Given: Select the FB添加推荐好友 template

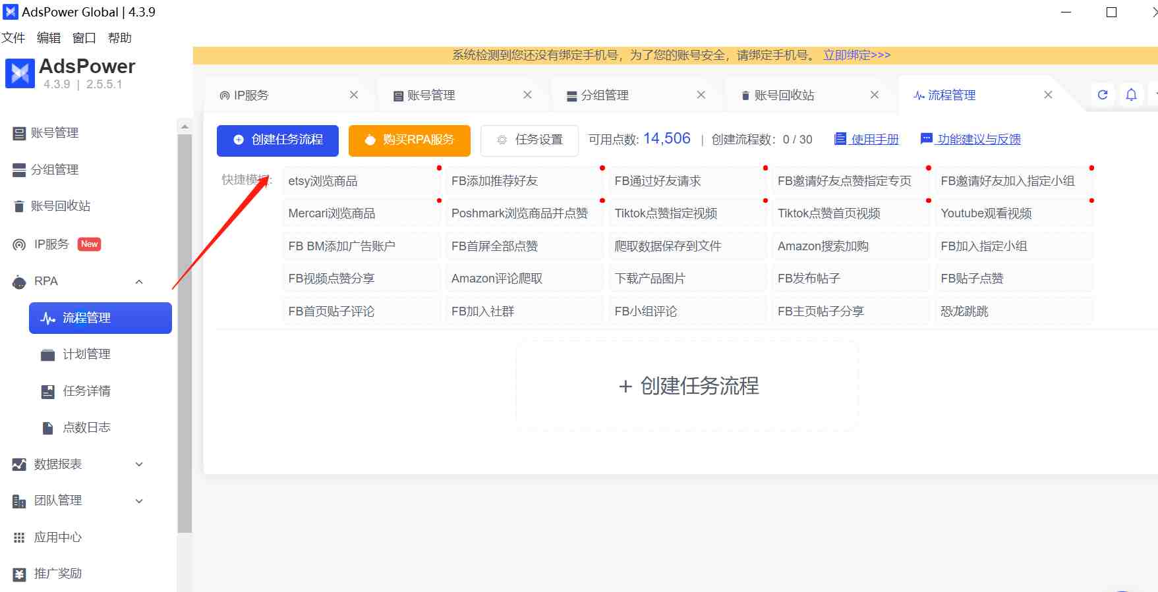Looking at the screenshot, I should pyautogui.click(x=524, y=181).
